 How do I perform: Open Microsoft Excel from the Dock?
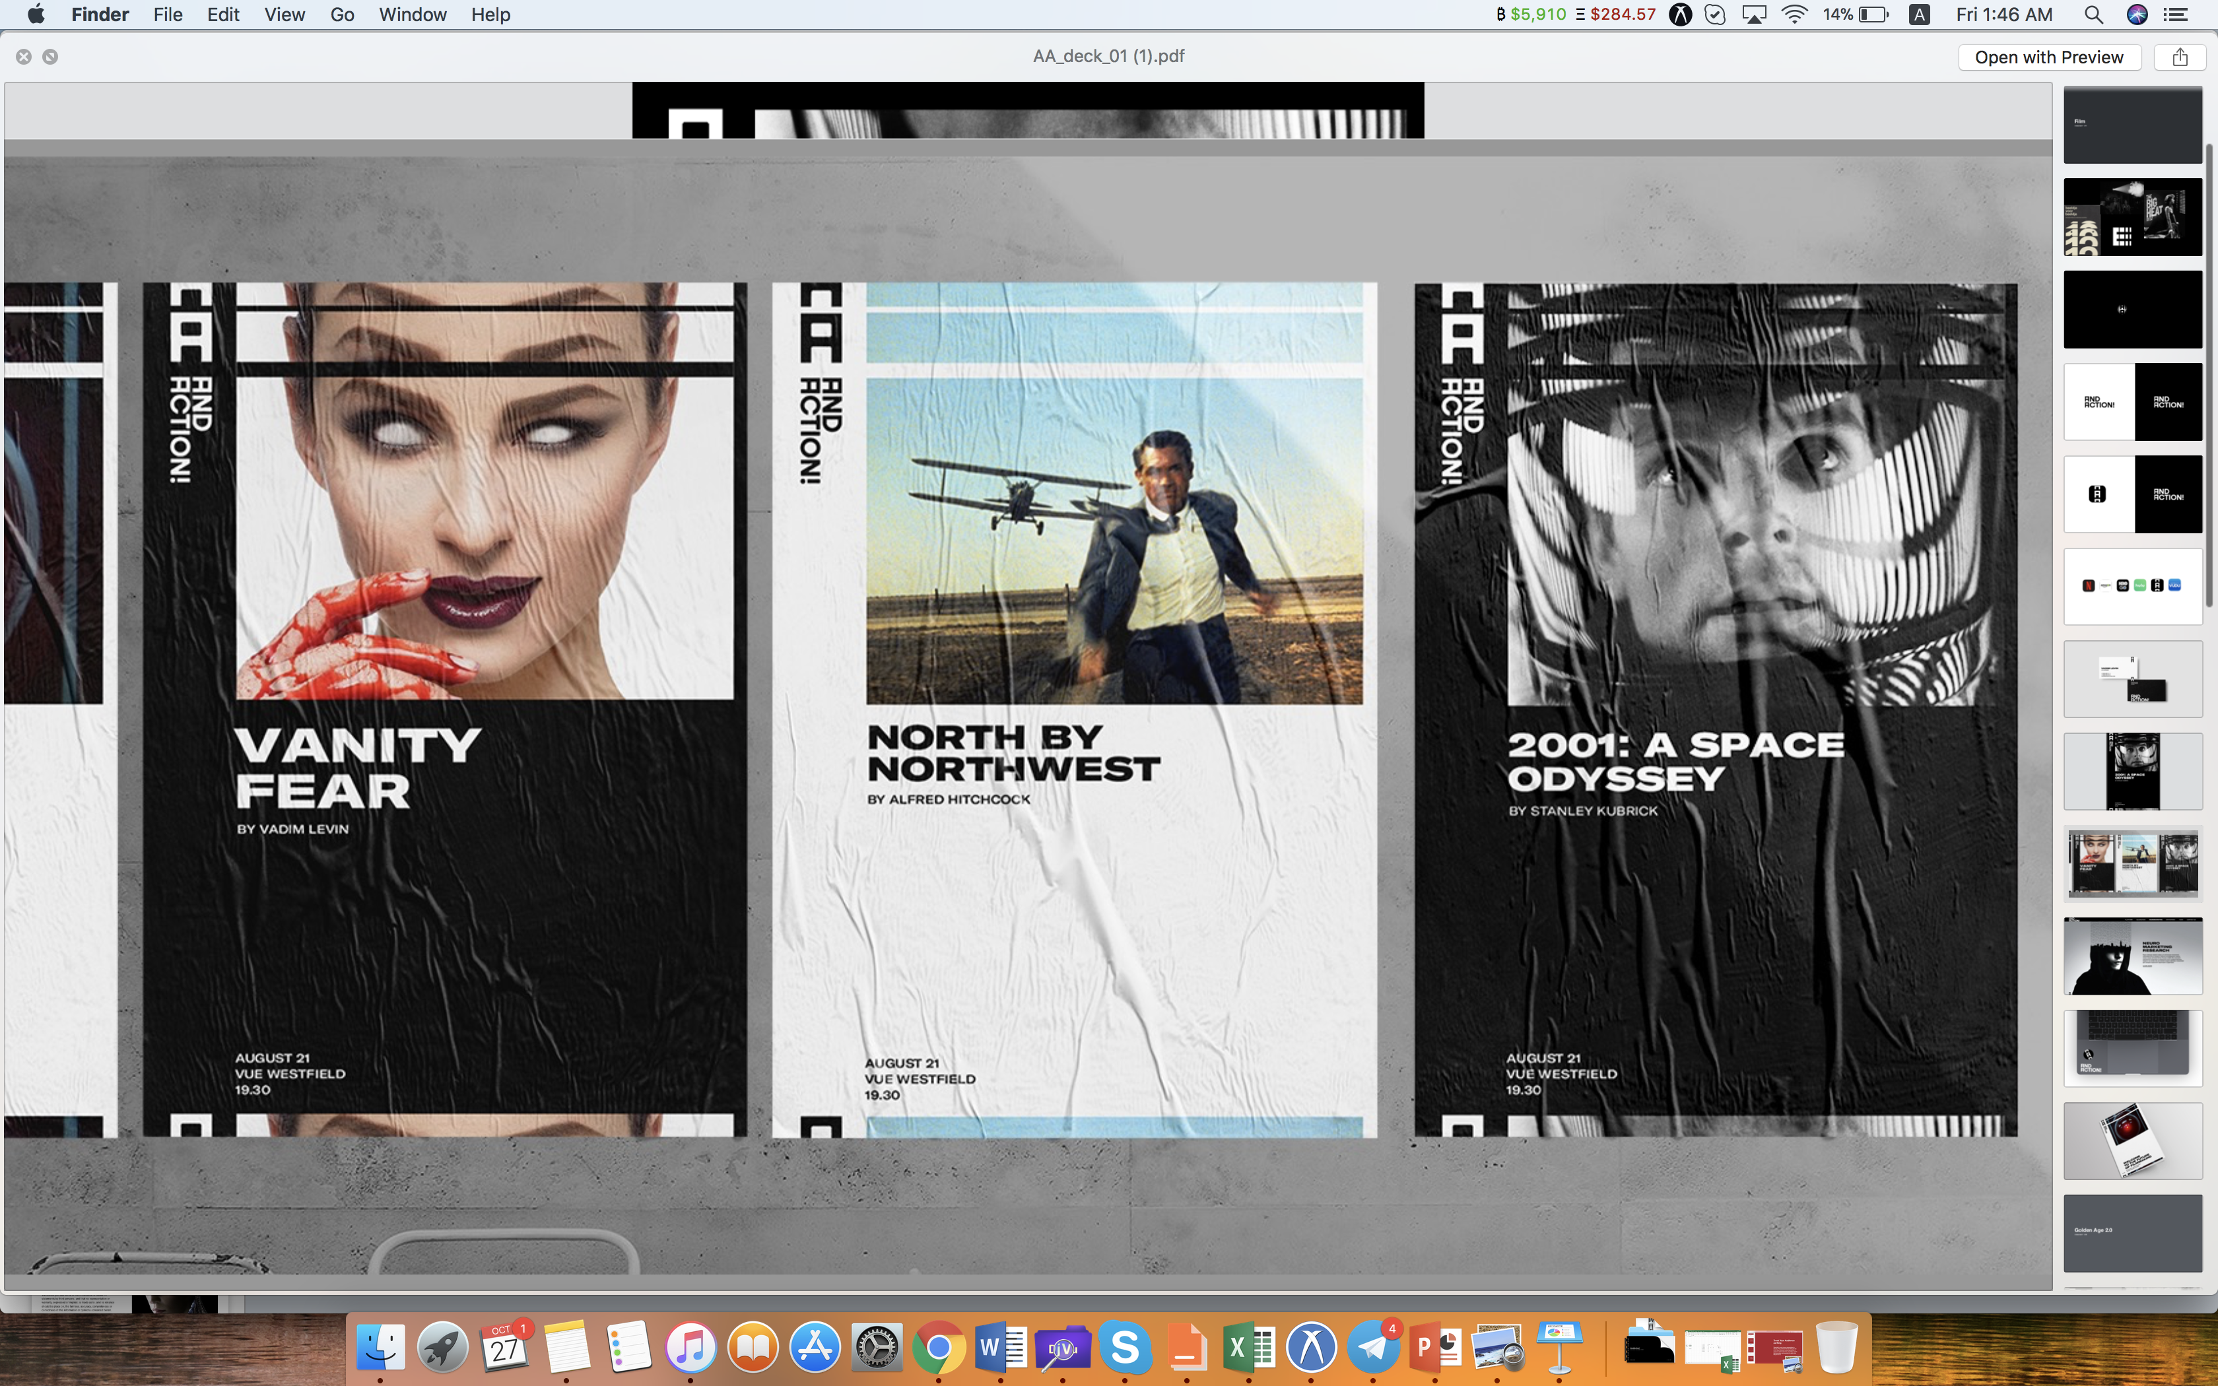(x=1249, y=1348)
